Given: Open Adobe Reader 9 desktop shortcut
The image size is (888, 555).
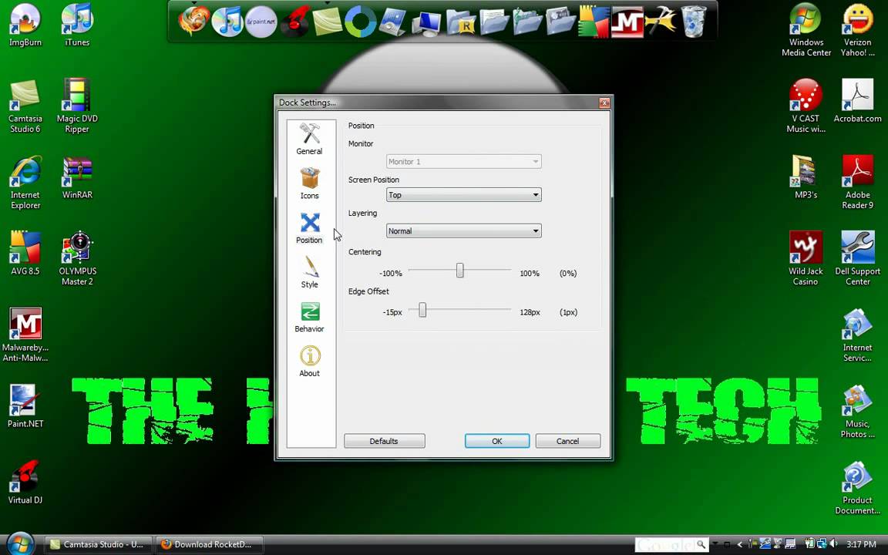Looking at the screenshot, I should 857,183.
